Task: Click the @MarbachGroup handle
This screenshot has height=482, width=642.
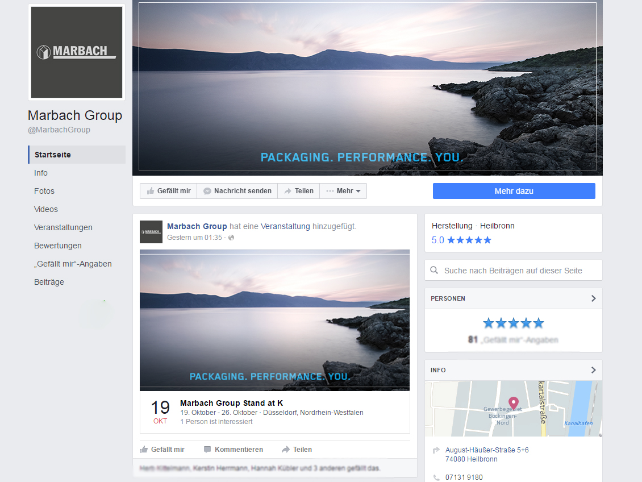Action: 59,130
